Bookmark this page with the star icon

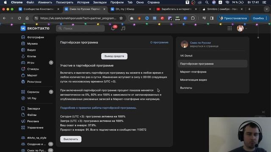(x=121, y=18)
